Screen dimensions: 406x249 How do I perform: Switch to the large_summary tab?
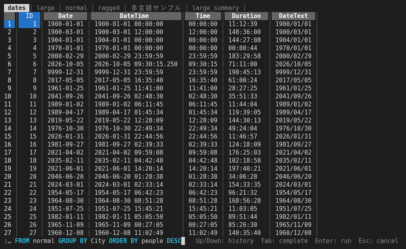tap(216, 8)
